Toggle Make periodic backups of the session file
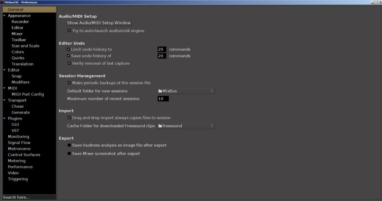 [x=69, y=83]
